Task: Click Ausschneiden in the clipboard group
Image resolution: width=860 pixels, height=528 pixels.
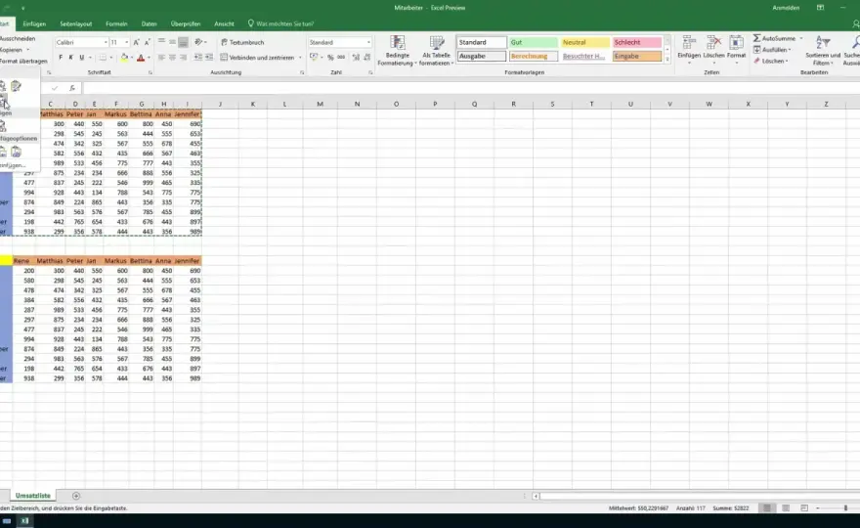Action: coord(18,38)
